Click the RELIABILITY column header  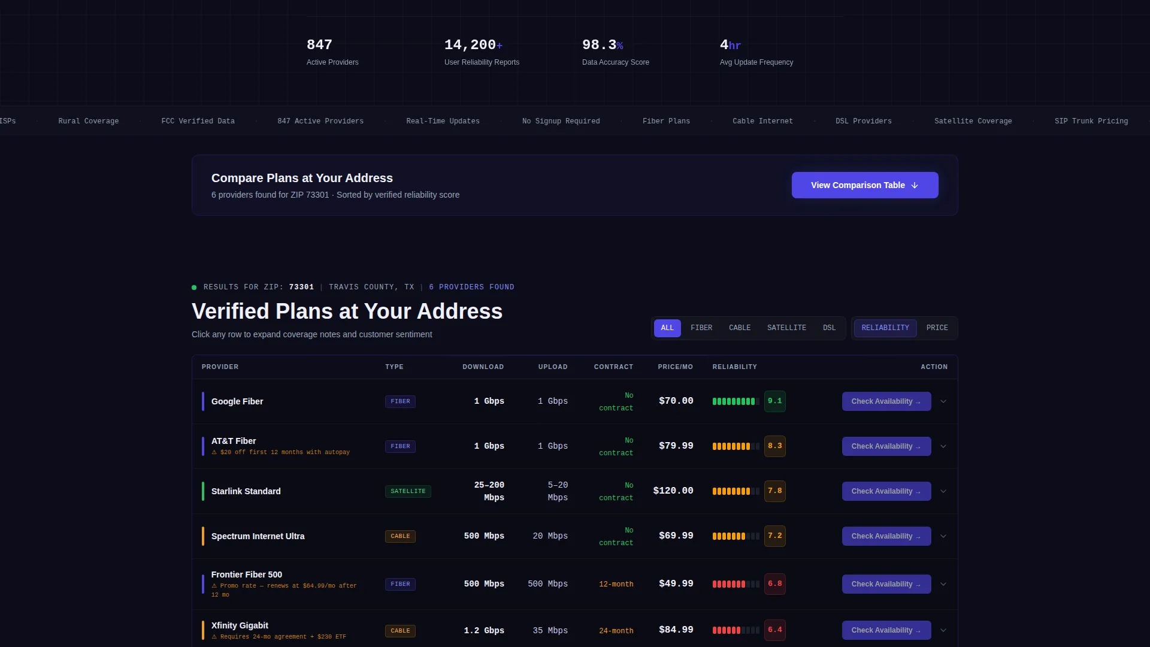pos(734,367)
